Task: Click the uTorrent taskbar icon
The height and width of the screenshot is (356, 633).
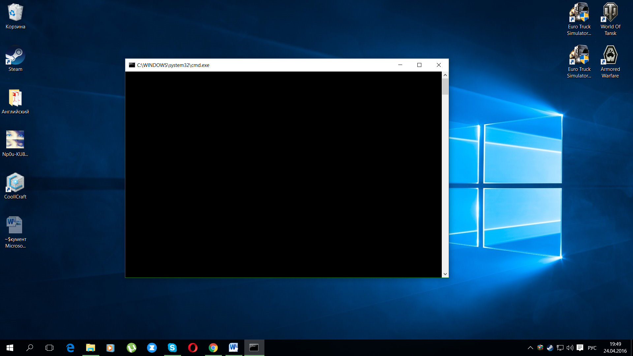Action: click(x=131, y=348)
